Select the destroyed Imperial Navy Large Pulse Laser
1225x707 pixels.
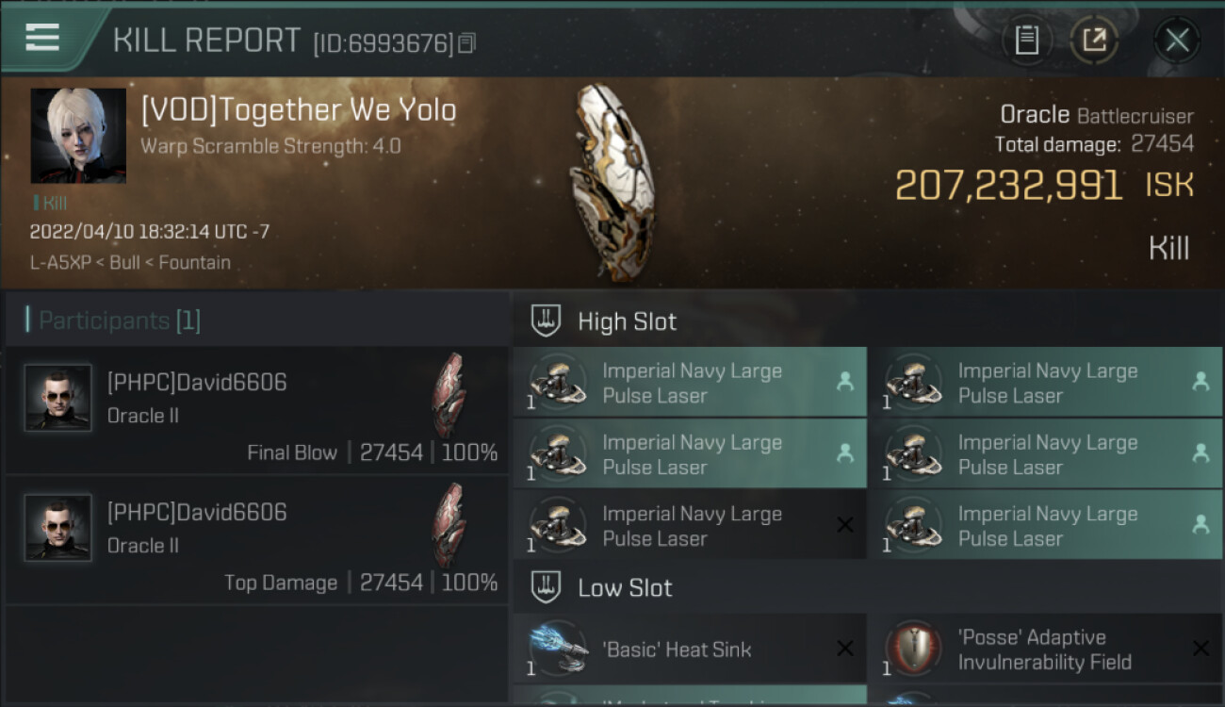(x=690, y=525)
